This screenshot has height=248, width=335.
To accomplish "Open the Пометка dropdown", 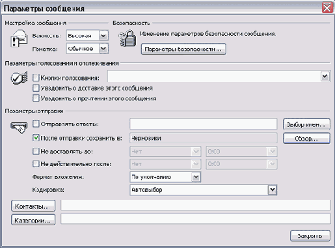I will pos(103,49).
